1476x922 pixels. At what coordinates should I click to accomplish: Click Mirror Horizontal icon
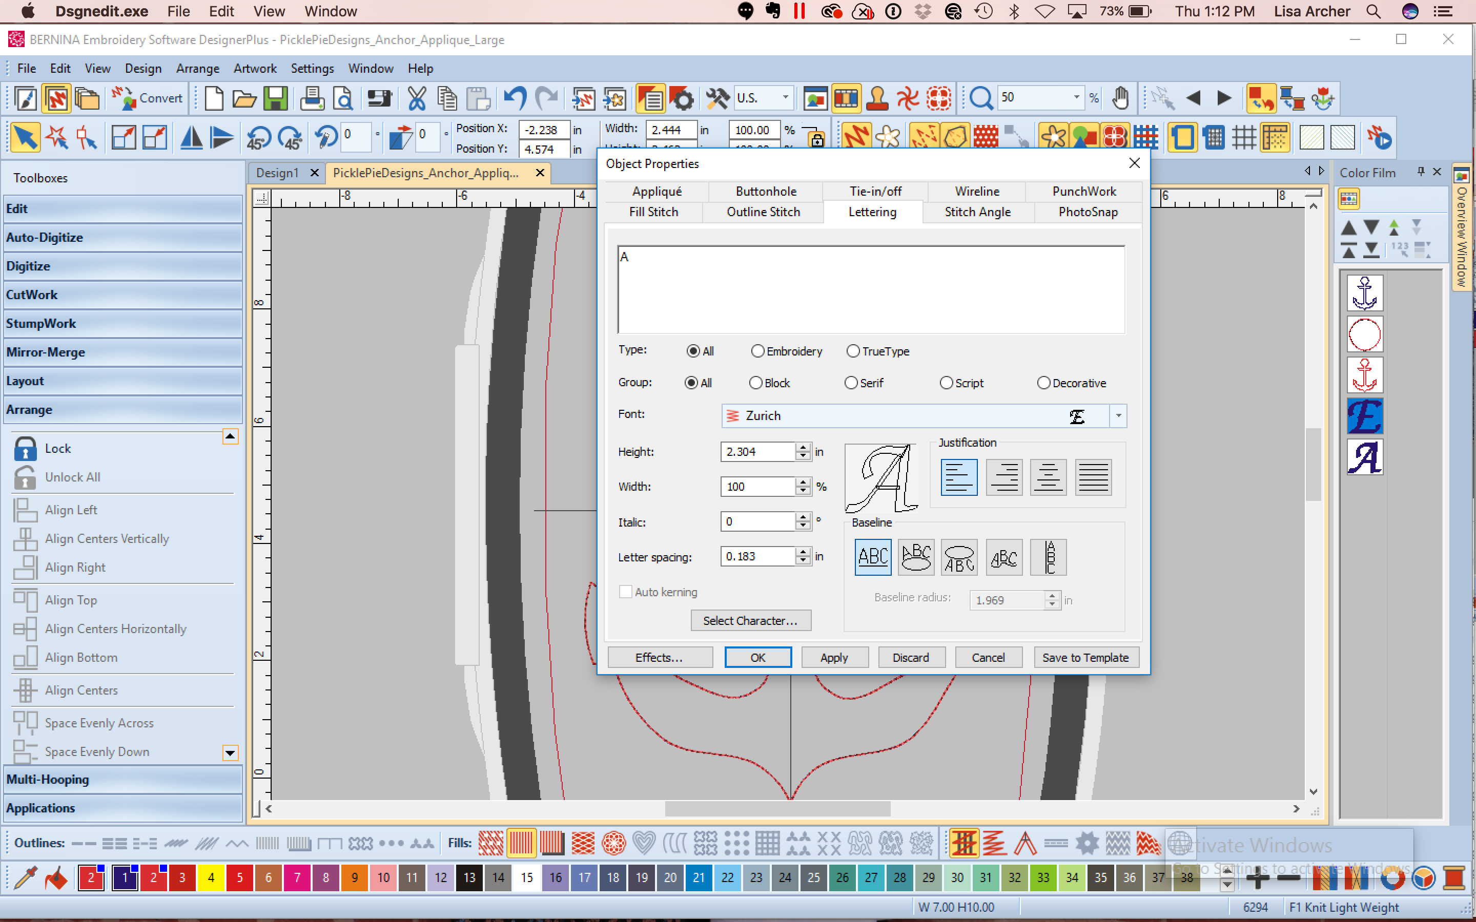tap(192, 137)
